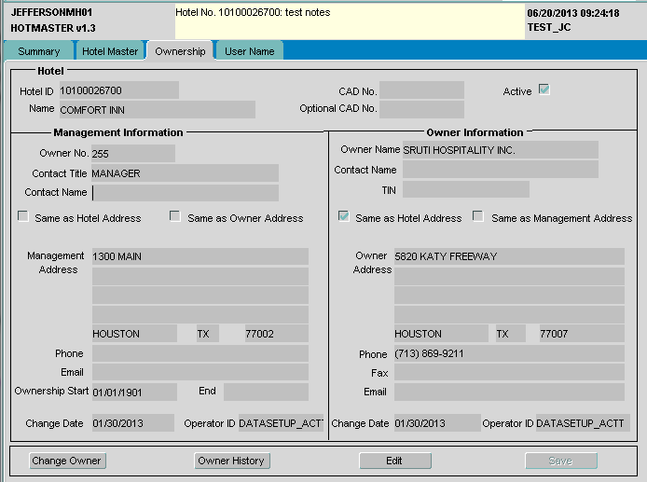The image size is (647, 482).
Task: Open the Hotel Master tab
Action: pos(109,51)
